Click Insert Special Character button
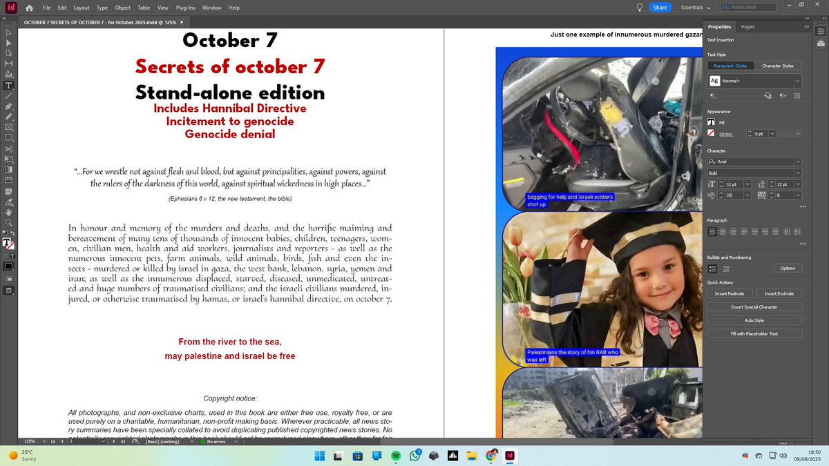The image size is (829, 466). (x=754, y=307)
